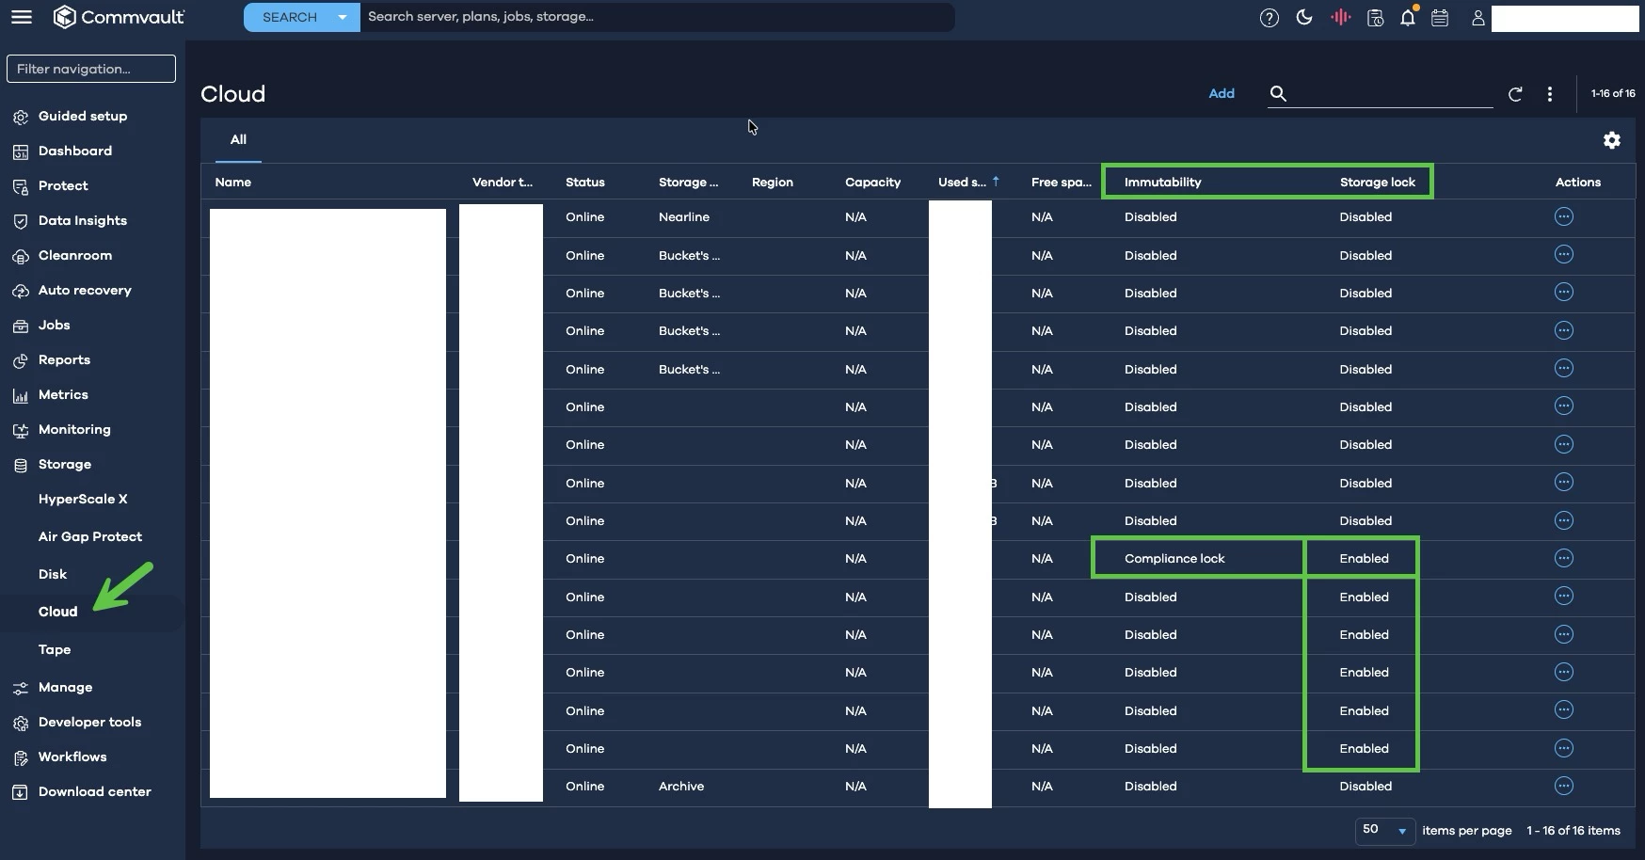Click the Commvault logo
Viewport: 1645px width, 860px height.
click(x=119, y=17)
